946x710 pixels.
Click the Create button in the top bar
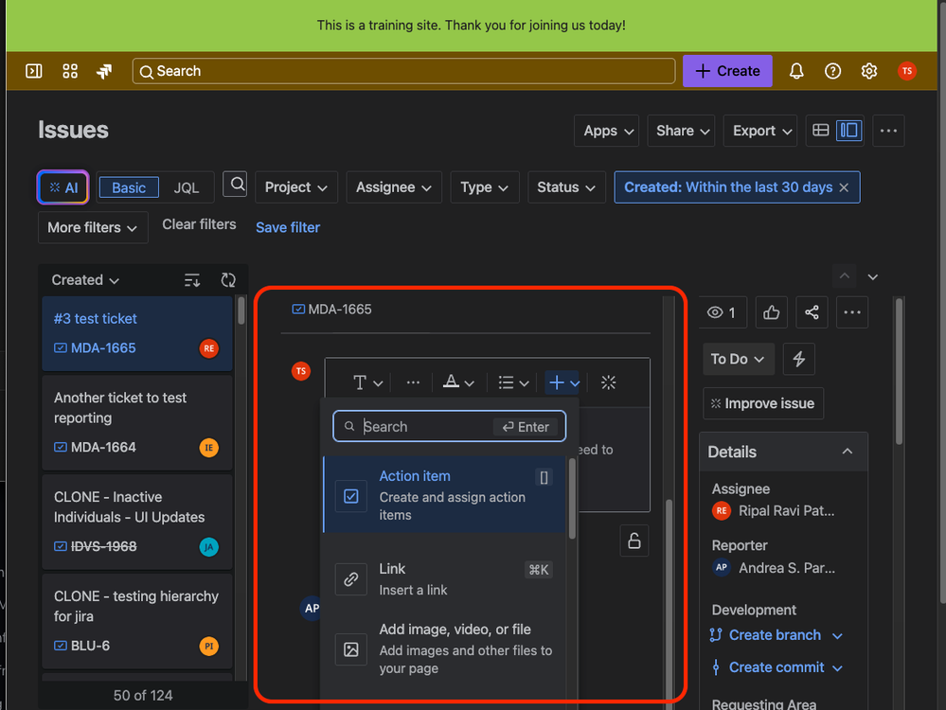(x=726, y=70)
